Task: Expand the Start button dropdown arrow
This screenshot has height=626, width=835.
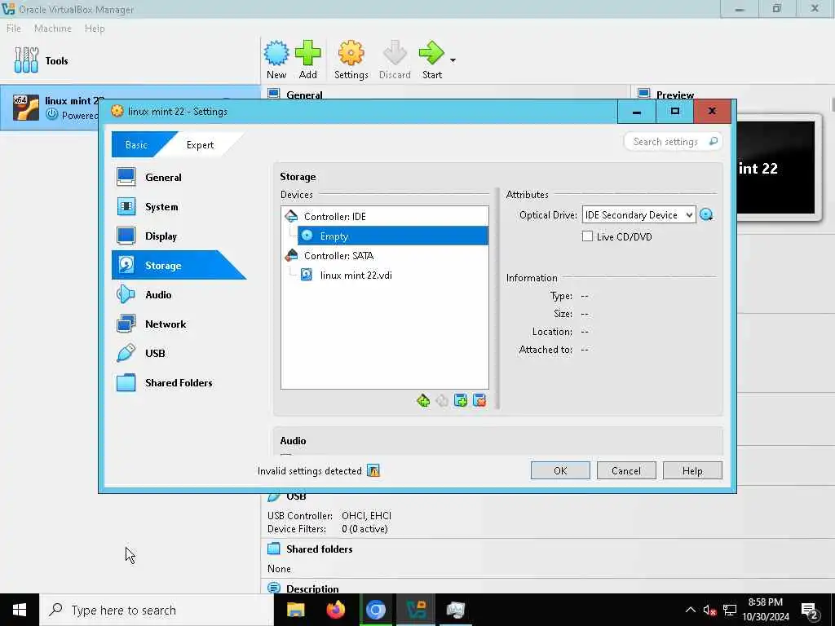Action: click(453, 60)
